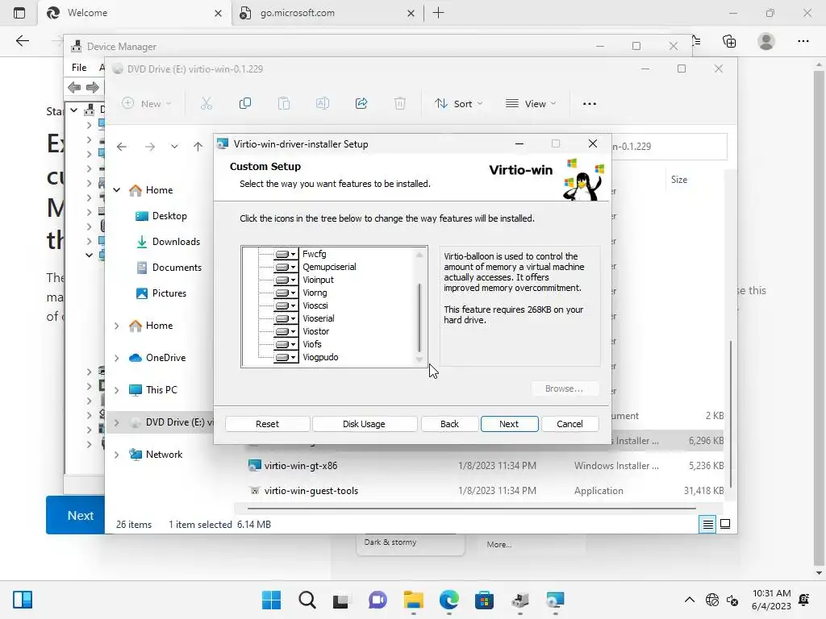Open browser Collections icon

[729, 41]
